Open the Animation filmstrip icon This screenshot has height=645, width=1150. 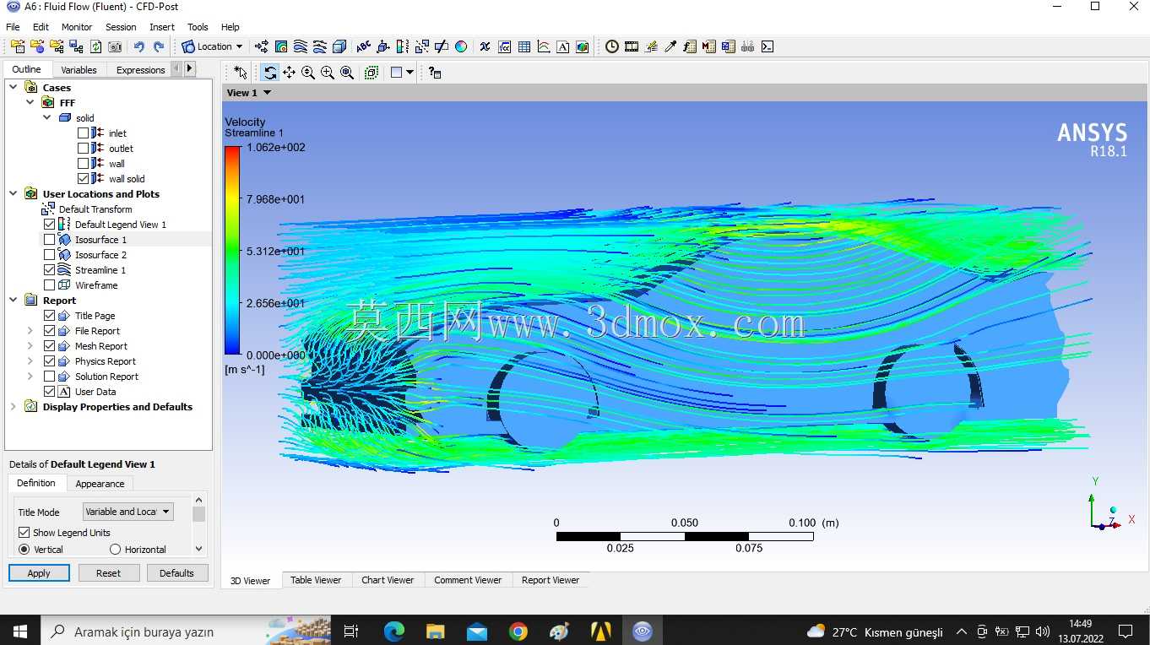(x=632, y=46)
